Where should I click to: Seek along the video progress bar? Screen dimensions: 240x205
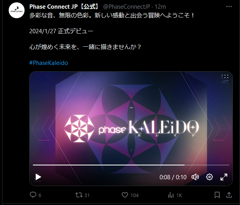pyautogui.click(x=131, y=165)
